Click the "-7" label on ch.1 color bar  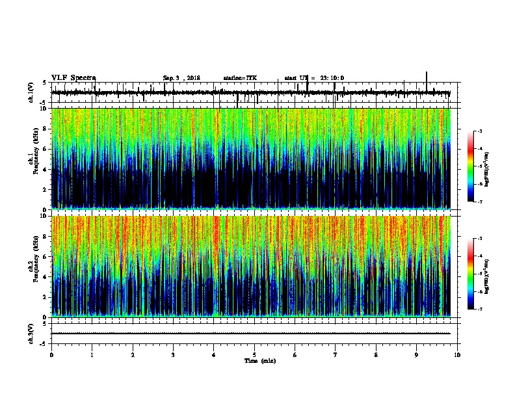(479, 202)
